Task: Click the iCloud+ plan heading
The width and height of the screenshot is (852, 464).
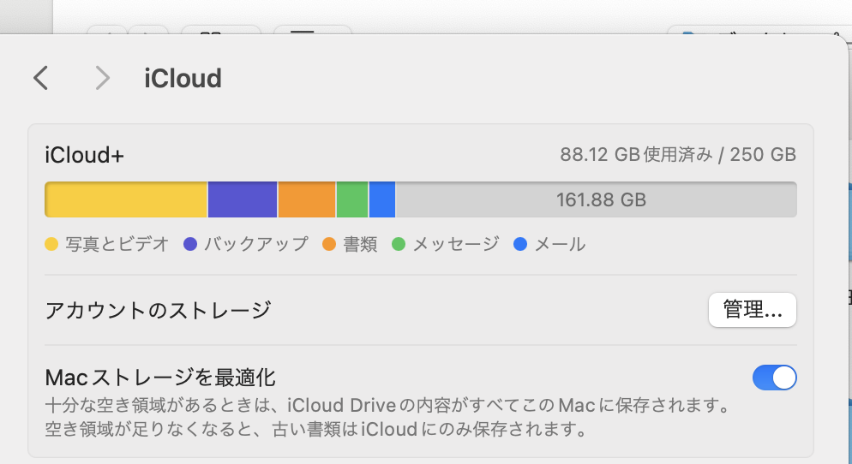Action: coord(84,155)
